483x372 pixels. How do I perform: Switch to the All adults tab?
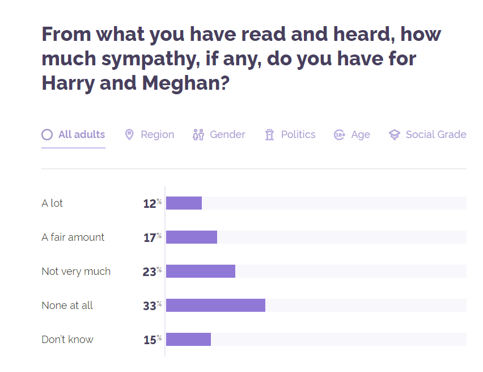81,135
